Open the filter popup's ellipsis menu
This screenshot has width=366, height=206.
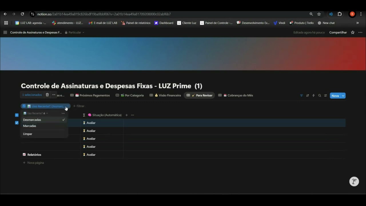pos(63,113)
